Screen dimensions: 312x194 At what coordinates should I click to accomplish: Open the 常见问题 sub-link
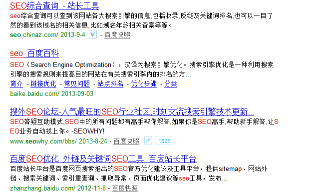[77, 83]
